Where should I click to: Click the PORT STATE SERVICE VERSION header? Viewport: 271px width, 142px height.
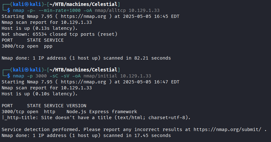click(x=44, y=106)
